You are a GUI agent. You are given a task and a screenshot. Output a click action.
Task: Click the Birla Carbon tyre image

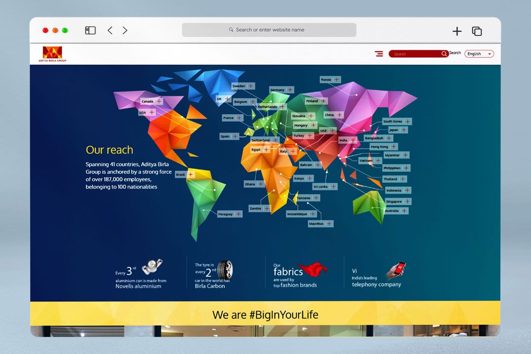click(x=226, y=270)
